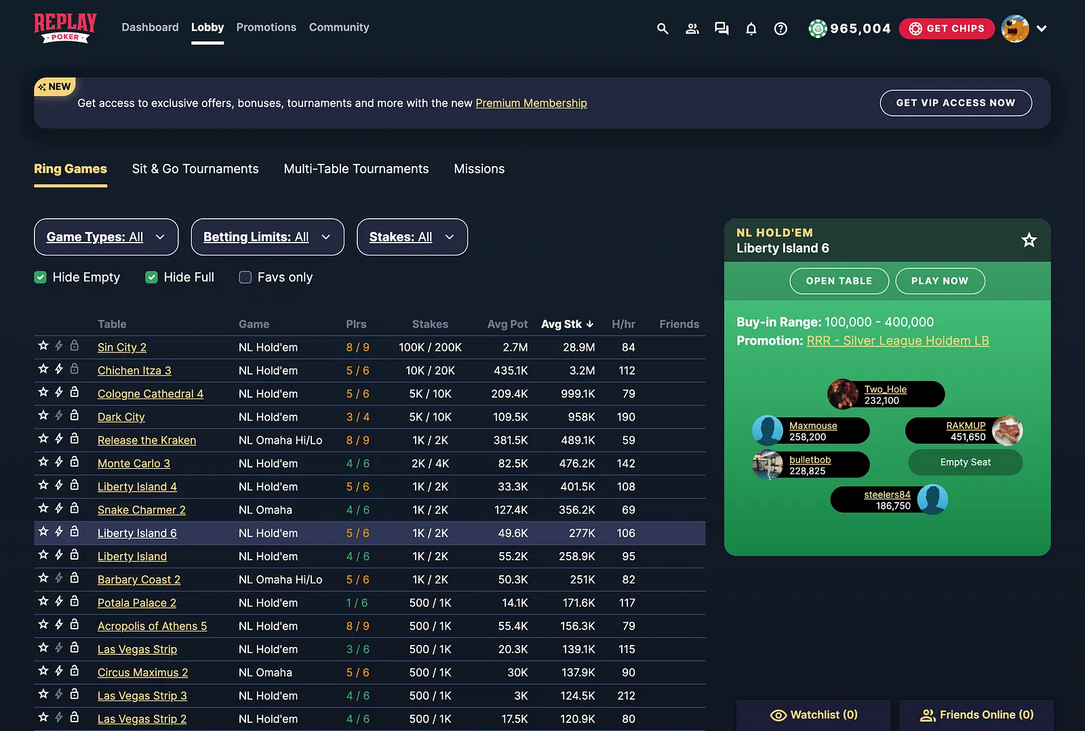Click star icon for Sin City 2

(x=43, y=346)
